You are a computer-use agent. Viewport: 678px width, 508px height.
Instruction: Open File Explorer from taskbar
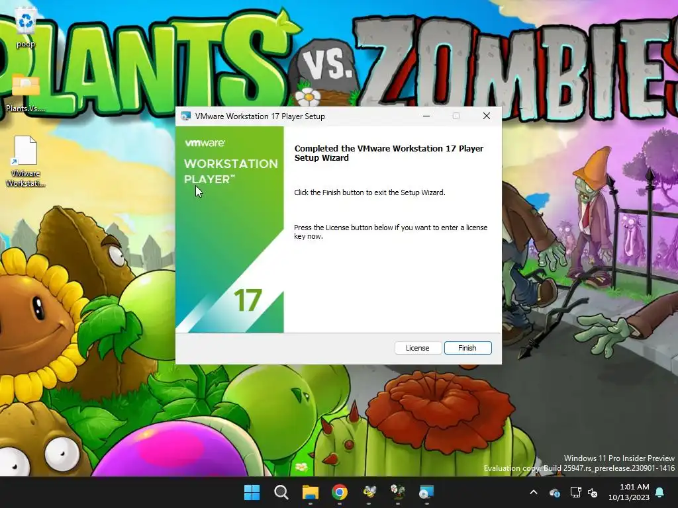click(x=311, y=492)
